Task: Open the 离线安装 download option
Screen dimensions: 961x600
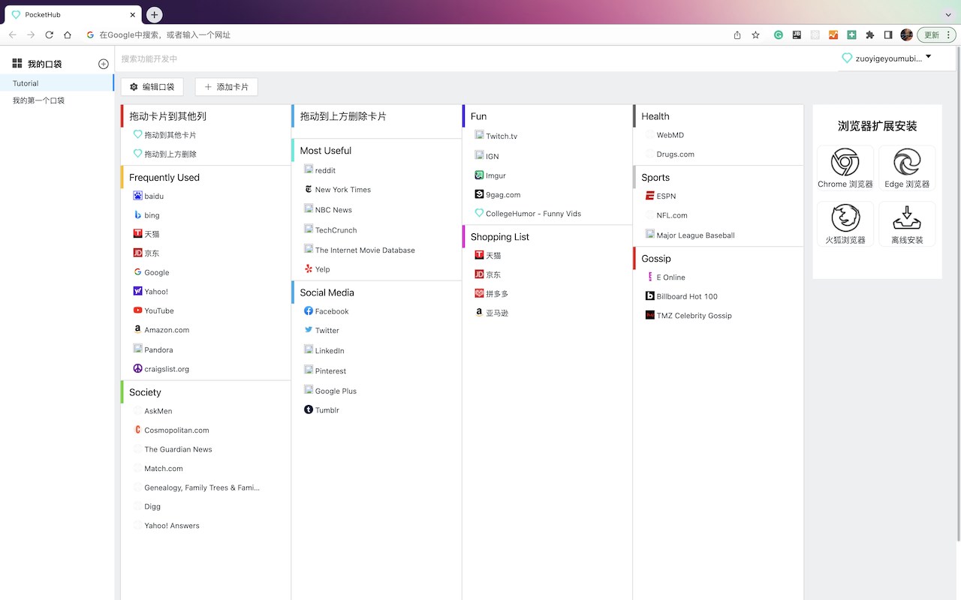Action: (x=907, y=224)
